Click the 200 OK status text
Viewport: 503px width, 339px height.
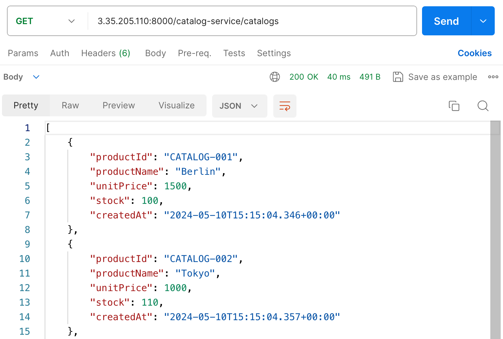coord(304,77)
